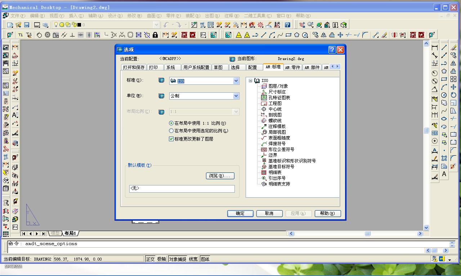Select the Rotate tool in the right toolbar
The height and width of the screenshot is (276, 461).
[x=453, y=95]
